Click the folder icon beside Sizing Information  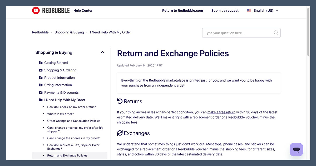(x=41, y=85)
